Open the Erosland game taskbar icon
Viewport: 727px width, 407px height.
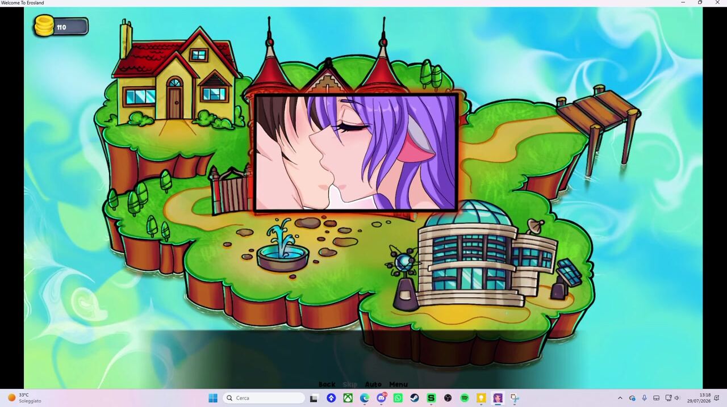click(x=498, y=398)
